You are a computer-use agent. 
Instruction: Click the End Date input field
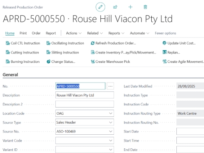click(190, 150)
